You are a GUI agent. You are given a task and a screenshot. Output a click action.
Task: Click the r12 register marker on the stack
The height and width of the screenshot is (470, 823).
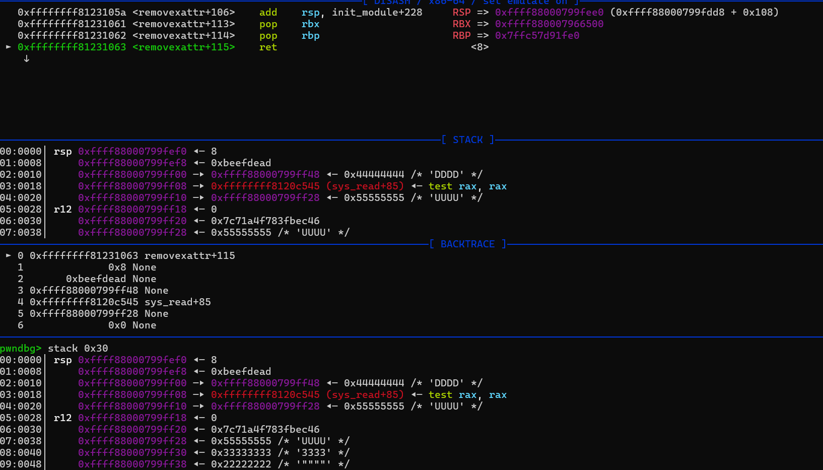click(62, 209)
